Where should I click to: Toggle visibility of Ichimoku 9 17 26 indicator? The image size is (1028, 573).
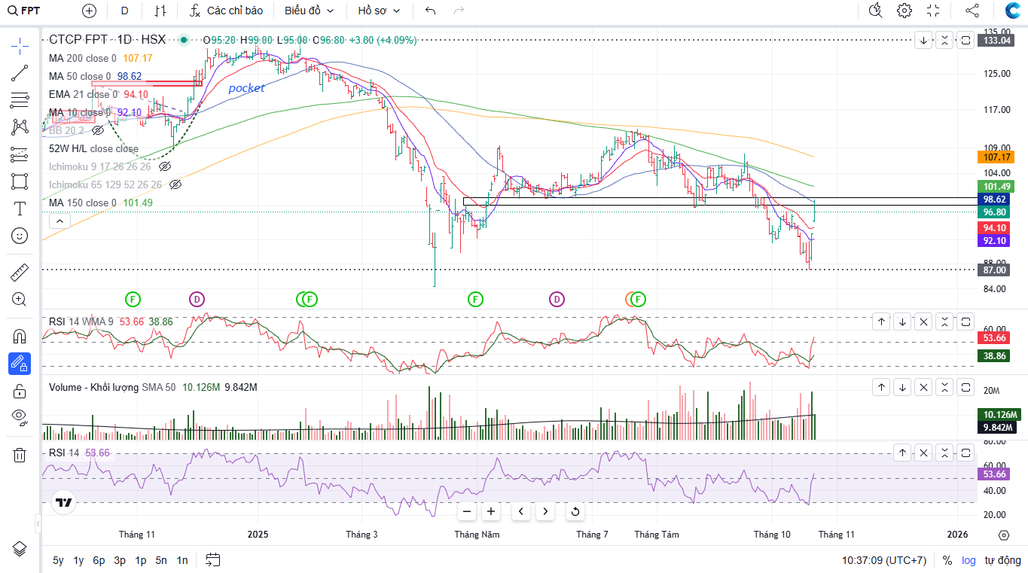(165, 166)
